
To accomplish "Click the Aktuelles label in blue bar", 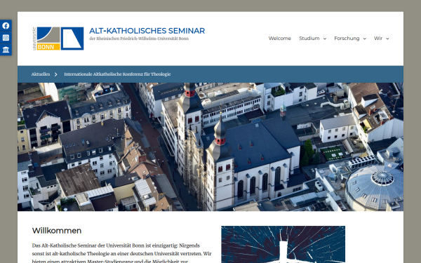I will click(x=41, y=74).
